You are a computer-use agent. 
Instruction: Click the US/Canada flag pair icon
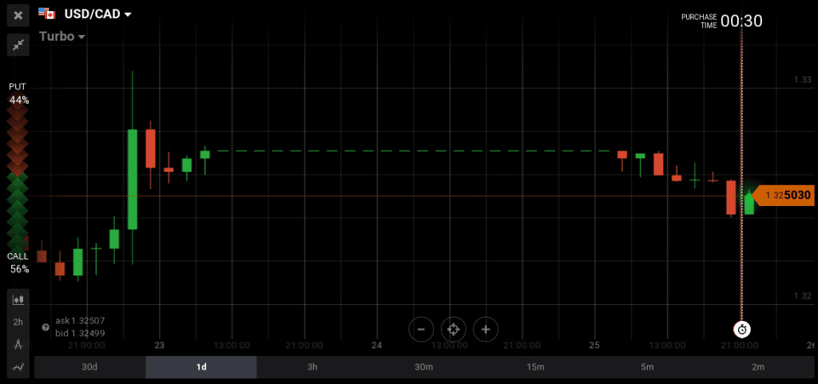click(x=47, y=14)
